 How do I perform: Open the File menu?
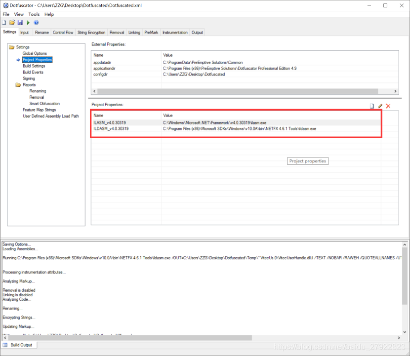(x=6, y=14)
